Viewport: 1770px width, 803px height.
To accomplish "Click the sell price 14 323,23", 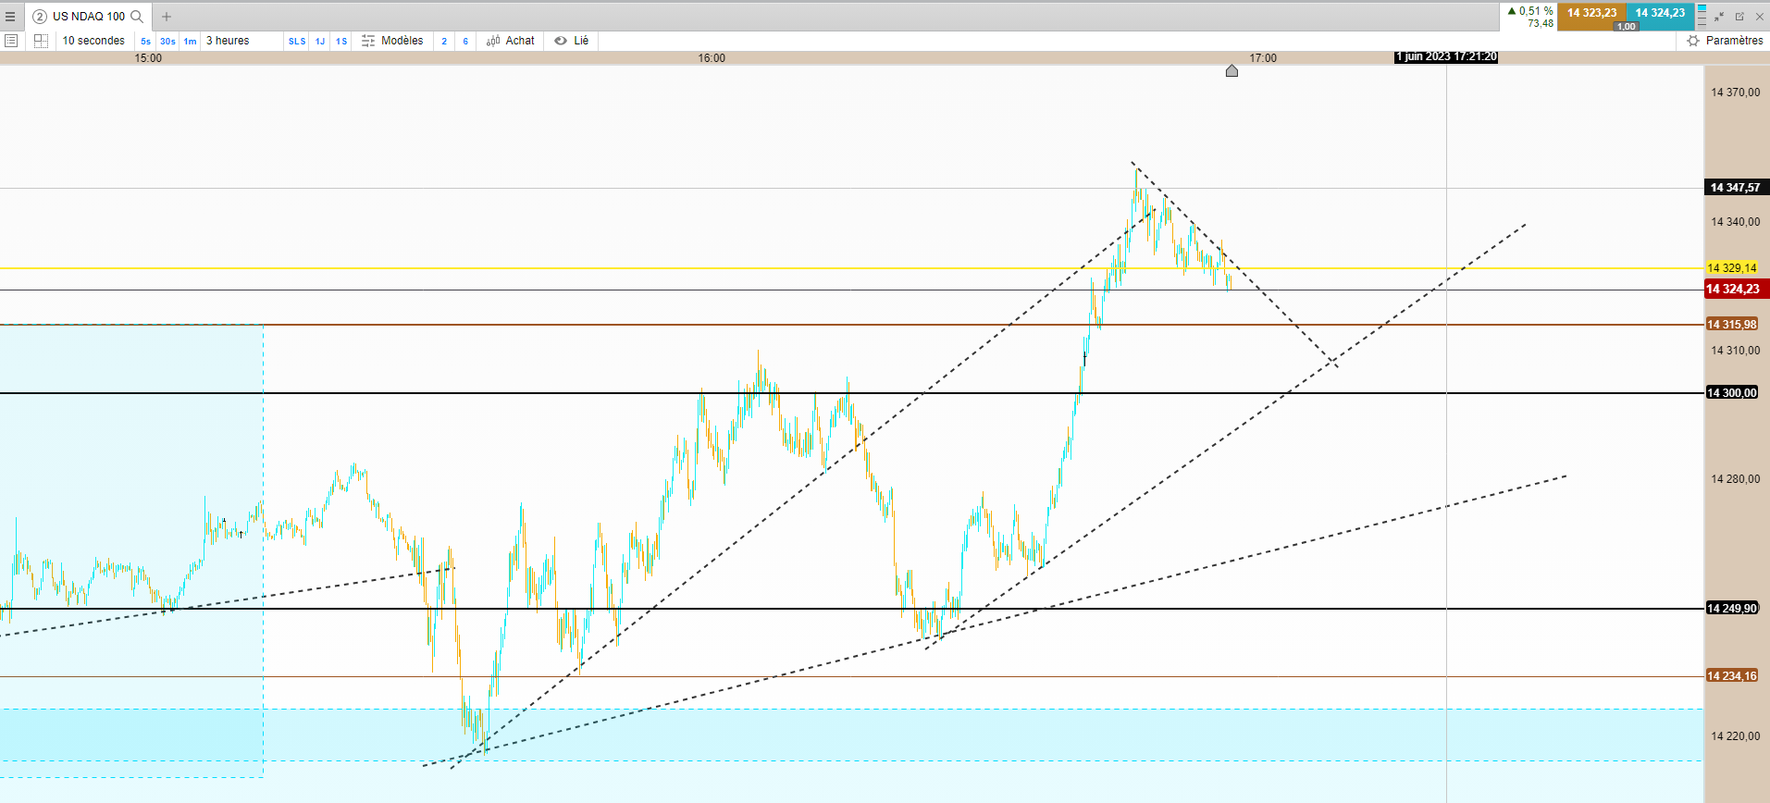I will pyautogui.click(x=1591, y=13).
